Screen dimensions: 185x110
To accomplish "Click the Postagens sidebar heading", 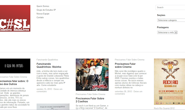I will 163,27.
